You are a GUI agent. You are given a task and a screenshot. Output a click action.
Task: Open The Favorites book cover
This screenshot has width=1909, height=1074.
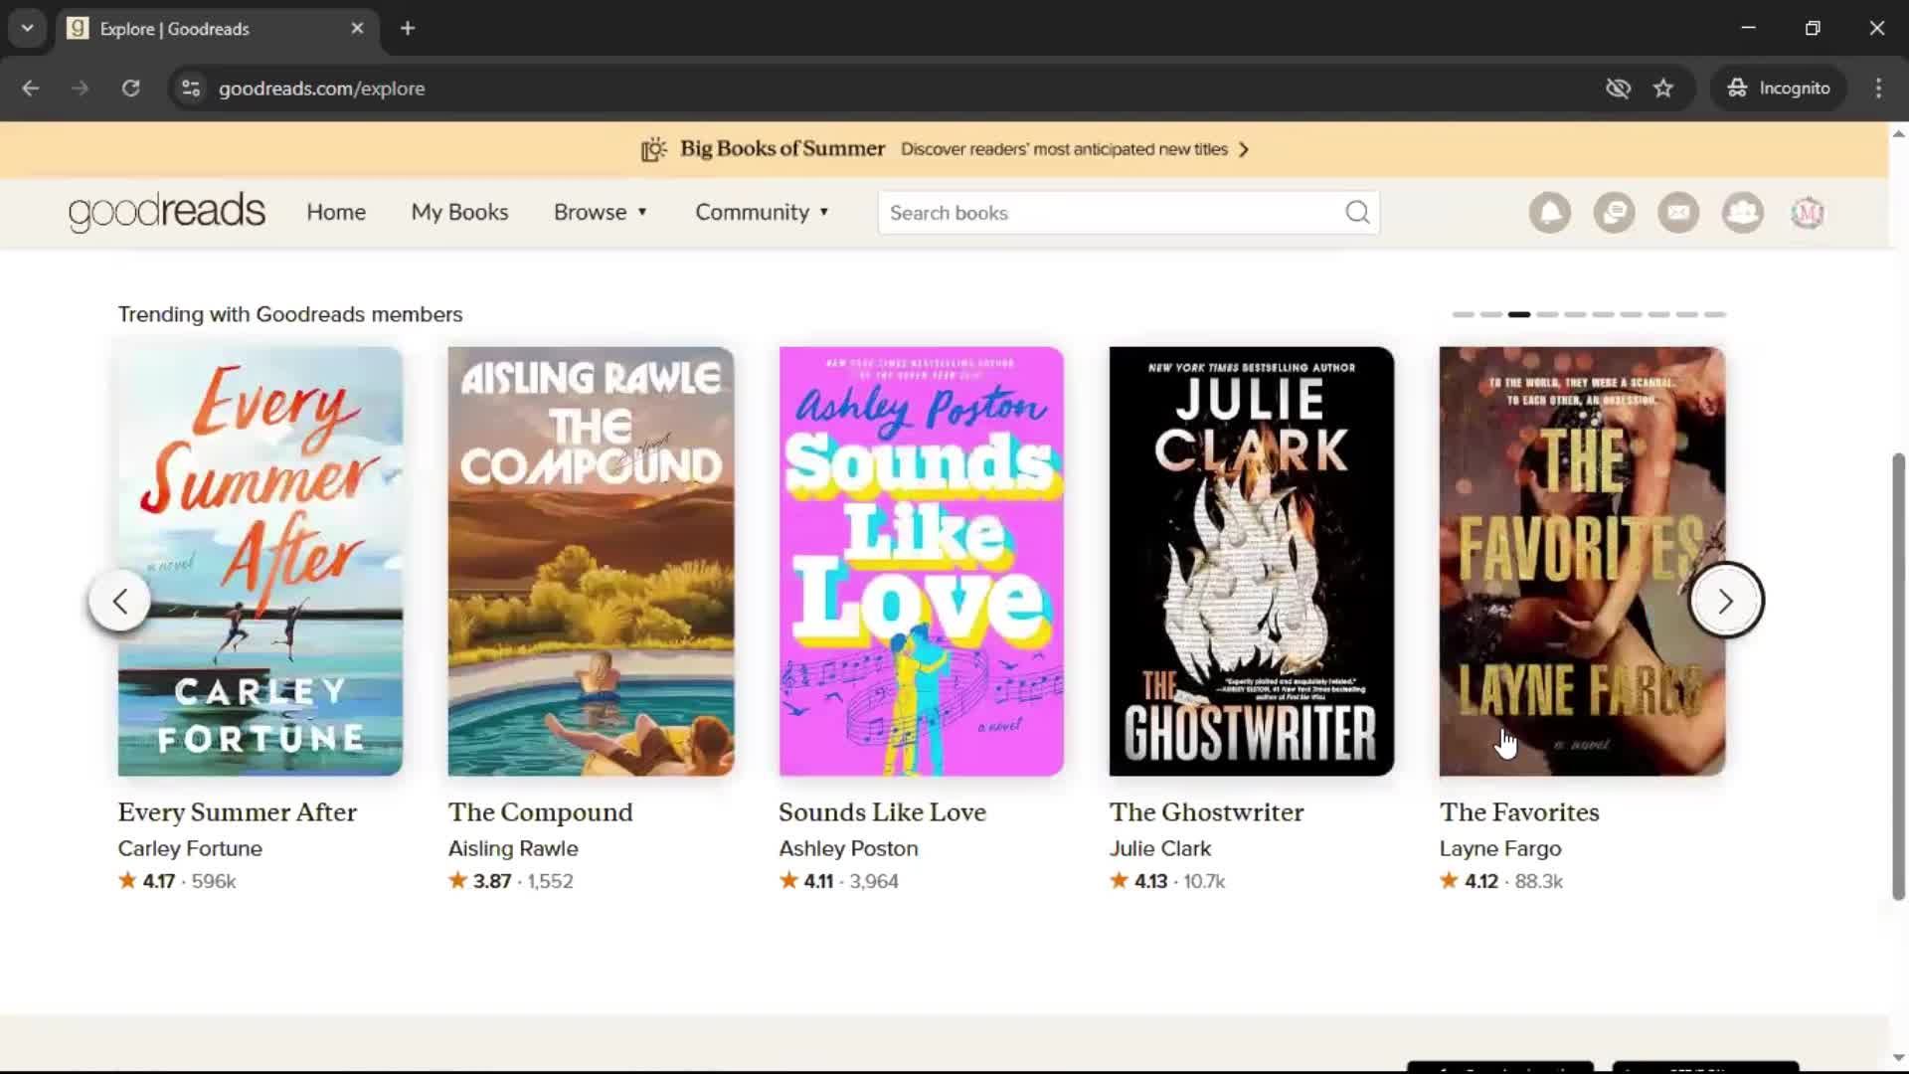(x=1582, y=561)
